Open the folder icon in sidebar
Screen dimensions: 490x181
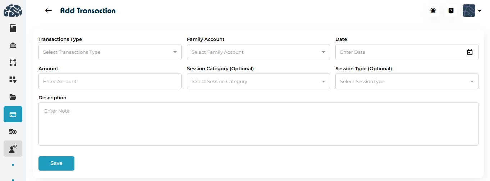pyautogui.click(x=13, y=97)
